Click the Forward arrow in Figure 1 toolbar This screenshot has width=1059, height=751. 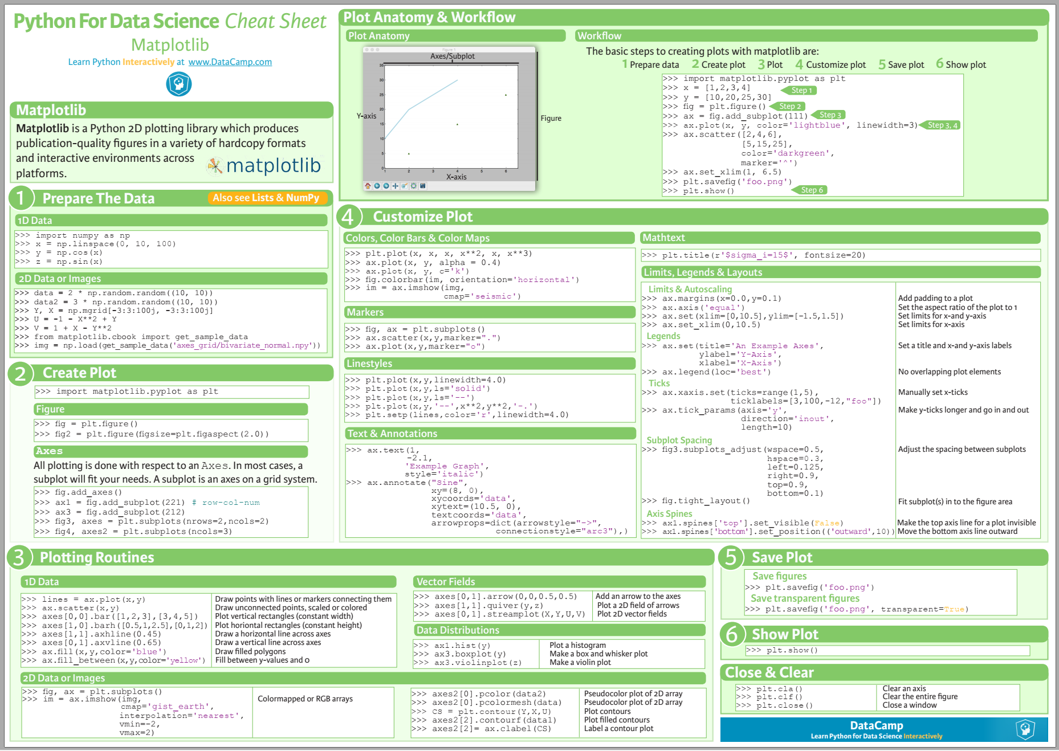click(x=386, y=186)
